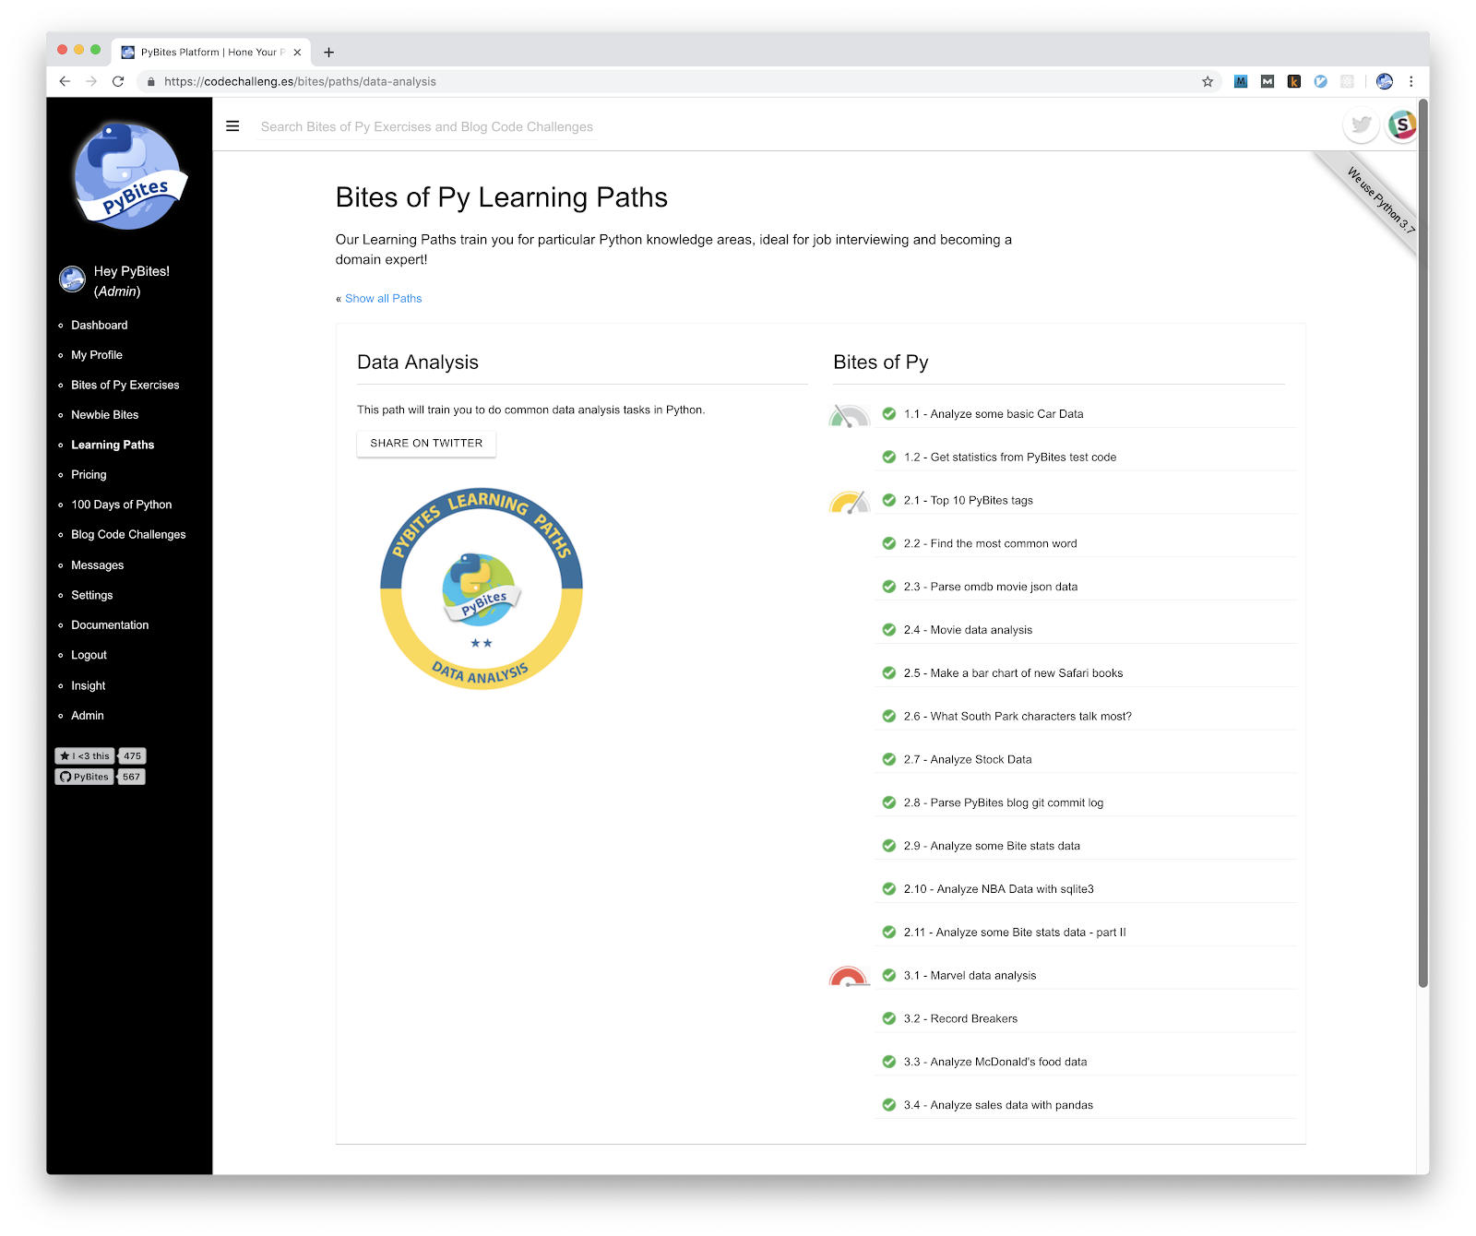Select the PyBites Platform browser tab

click(211, 52)
